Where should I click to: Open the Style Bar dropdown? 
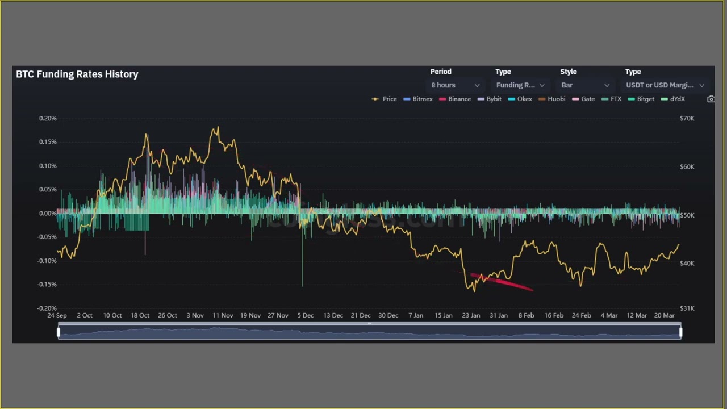[585, 85]
